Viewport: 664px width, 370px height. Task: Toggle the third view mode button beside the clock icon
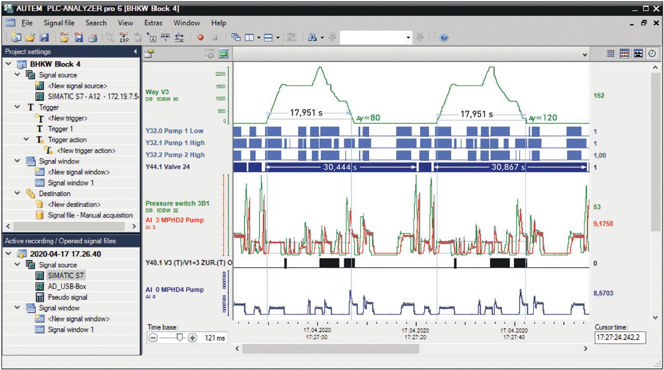click(639, 53)
